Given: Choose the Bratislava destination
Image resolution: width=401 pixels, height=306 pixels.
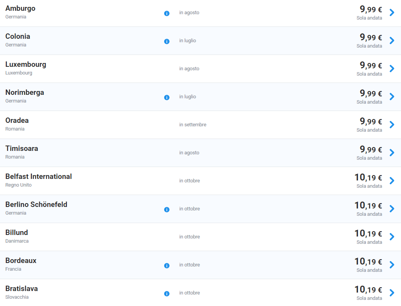Looking at the screenshot, I should 22,289.
